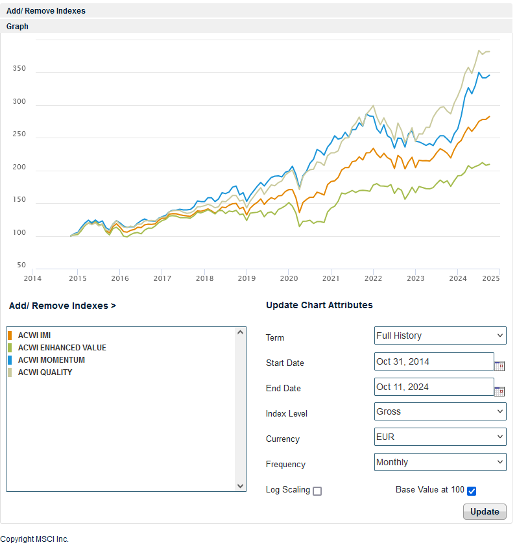Click the End Date input field

coord(433,387)
